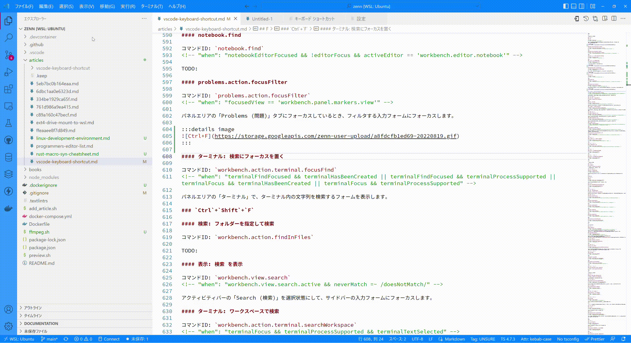This screenshot has width=631, height=343.
Task: Open the editor more actions ellipsis
Action: 623,19
